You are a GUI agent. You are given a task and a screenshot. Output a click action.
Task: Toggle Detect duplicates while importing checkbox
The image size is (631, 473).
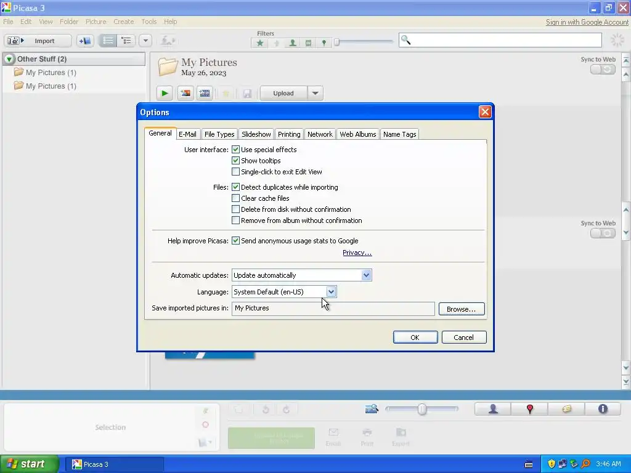(235, 187)
